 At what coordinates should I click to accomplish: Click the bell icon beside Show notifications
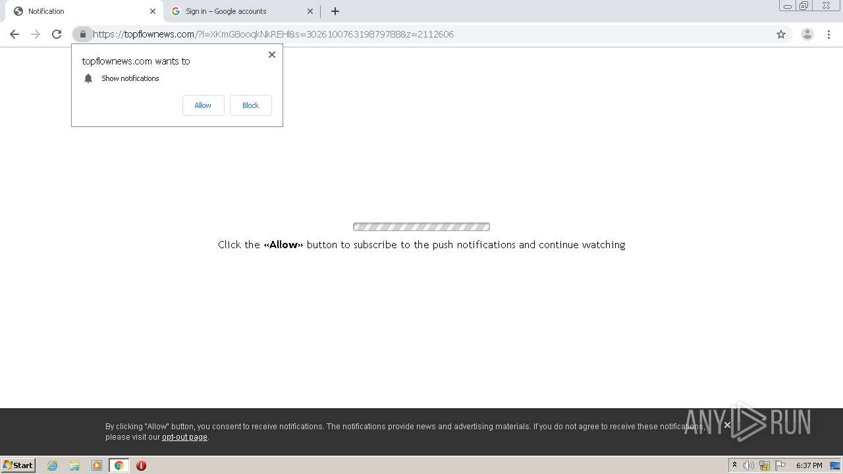pos(88,78)
